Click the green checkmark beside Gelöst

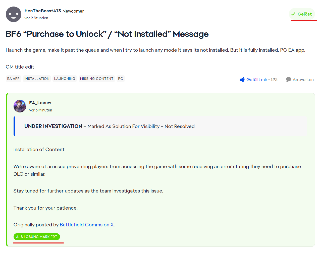click(x=293, y=14)
